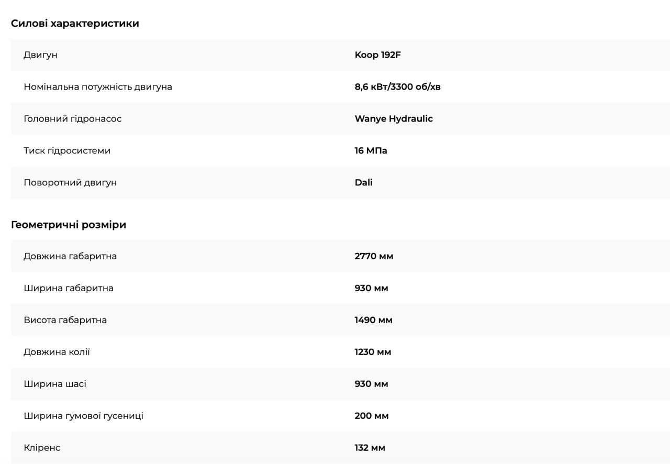The width and height of the screenshot is (670, 464).
Task: Click the '1490 мм' height value
Action: [x=373, y=320]
